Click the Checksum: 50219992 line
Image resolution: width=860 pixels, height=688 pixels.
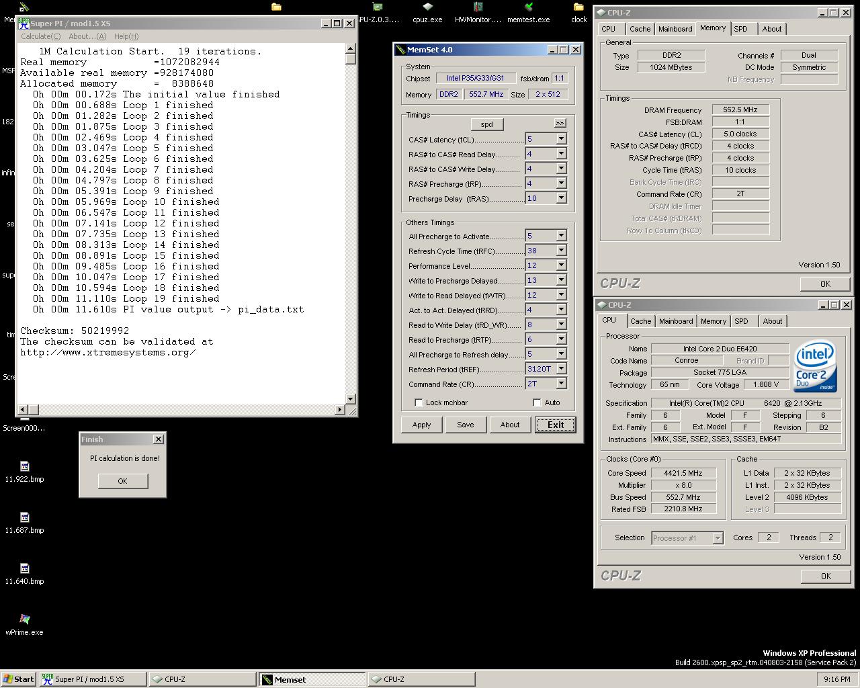tap(75, 331)
